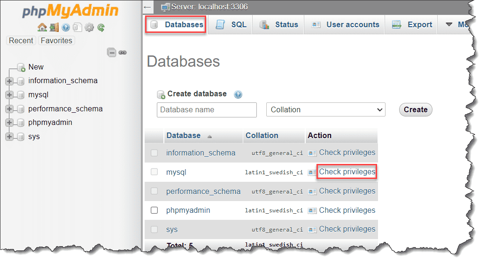Click the log out door icon

54,28
